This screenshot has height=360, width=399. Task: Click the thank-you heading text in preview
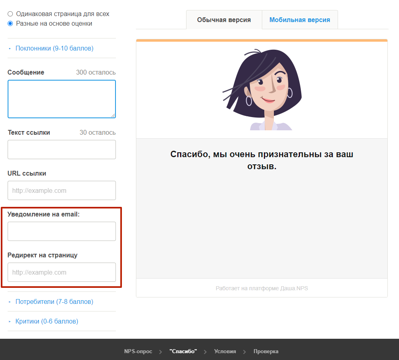pos(261,160)
